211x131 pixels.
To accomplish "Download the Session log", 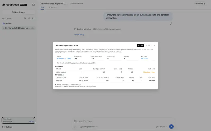I will point(200,4).
